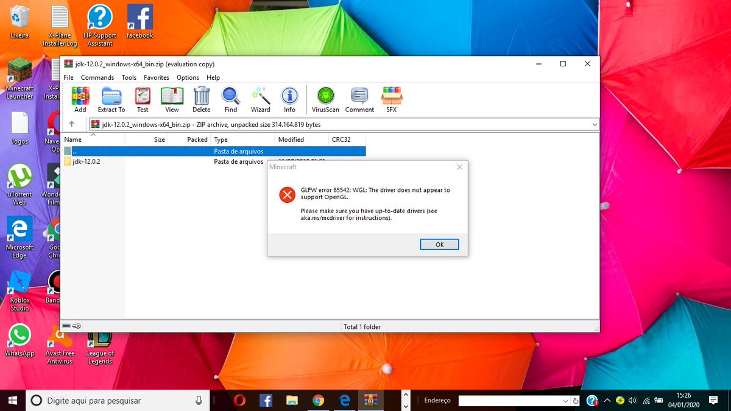Expand the archive path dropdown

pos(595,124)
